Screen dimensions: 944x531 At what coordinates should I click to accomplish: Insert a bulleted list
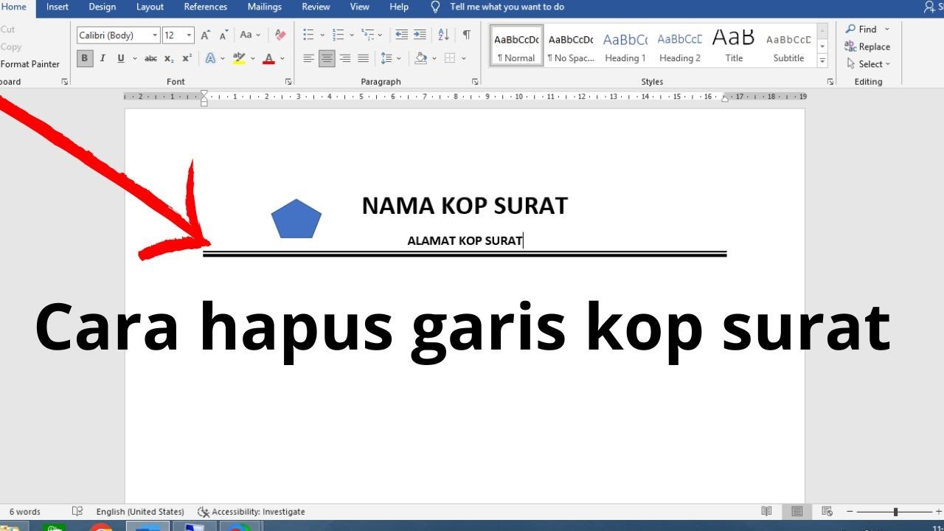(x=308, y=35)
